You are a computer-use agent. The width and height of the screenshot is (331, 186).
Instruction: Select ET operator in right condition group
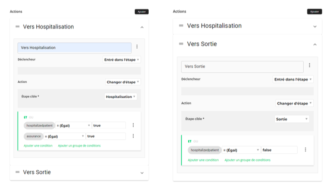pos(190,141)
